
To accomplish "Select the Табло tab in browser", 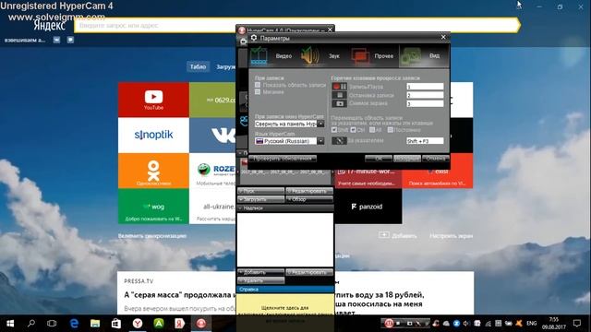I will 198,66.
